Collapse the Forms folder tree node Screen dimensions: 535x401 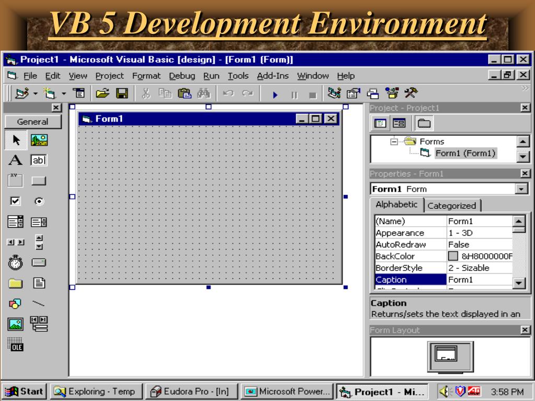pyautogui.click(x=394, y=141)
